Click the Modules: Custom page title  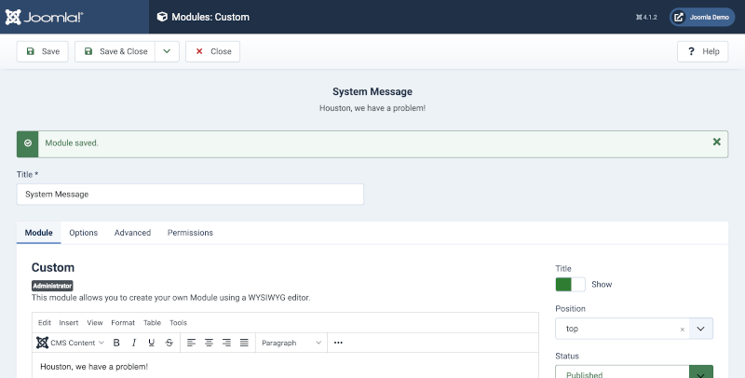(210, 17)
